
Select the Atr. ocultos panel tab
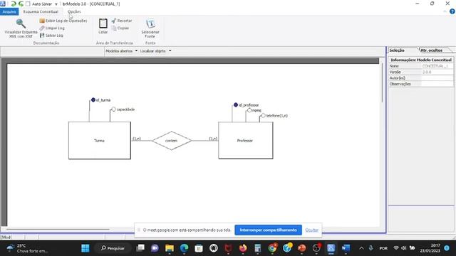432,50
